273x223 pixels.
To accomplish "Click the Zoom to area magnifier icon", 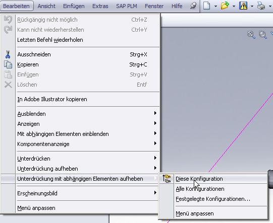I will point(263,35).
